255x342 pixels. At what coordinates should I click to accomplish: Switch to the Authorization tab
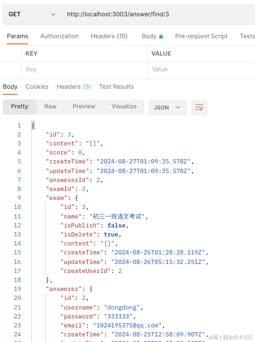59,36
